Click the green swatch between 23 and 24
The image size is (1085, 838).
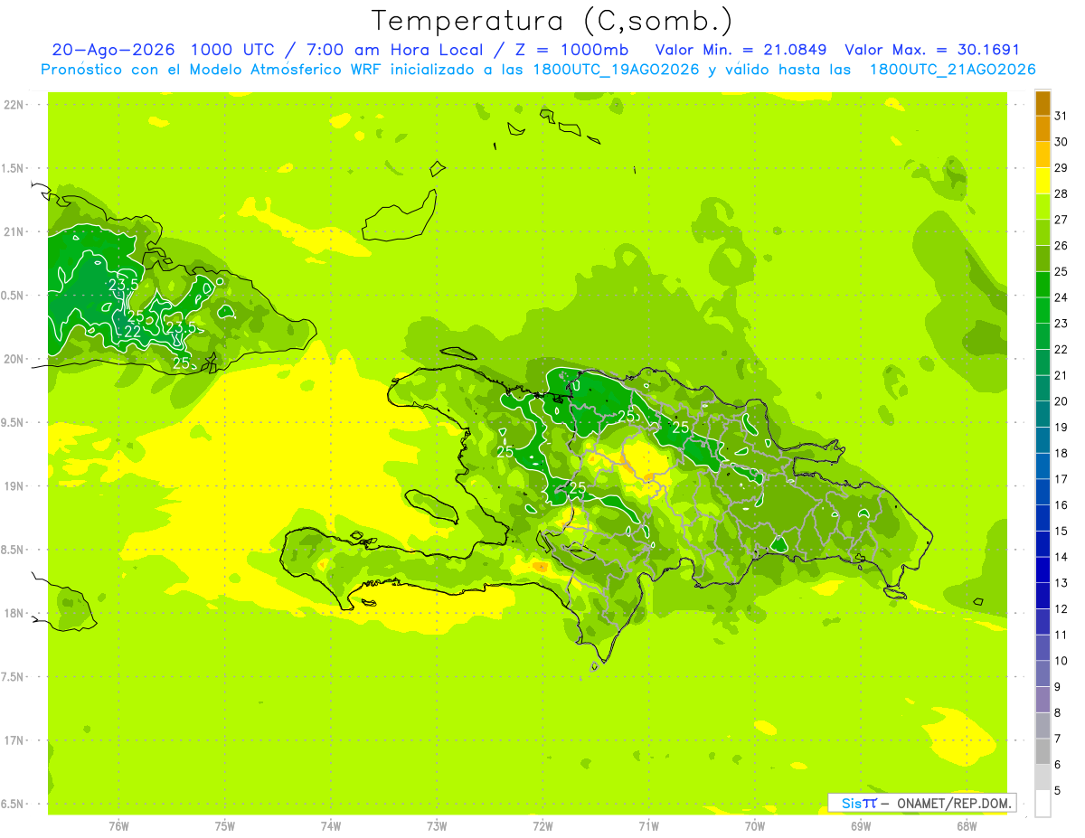[x=1043, y=310]
